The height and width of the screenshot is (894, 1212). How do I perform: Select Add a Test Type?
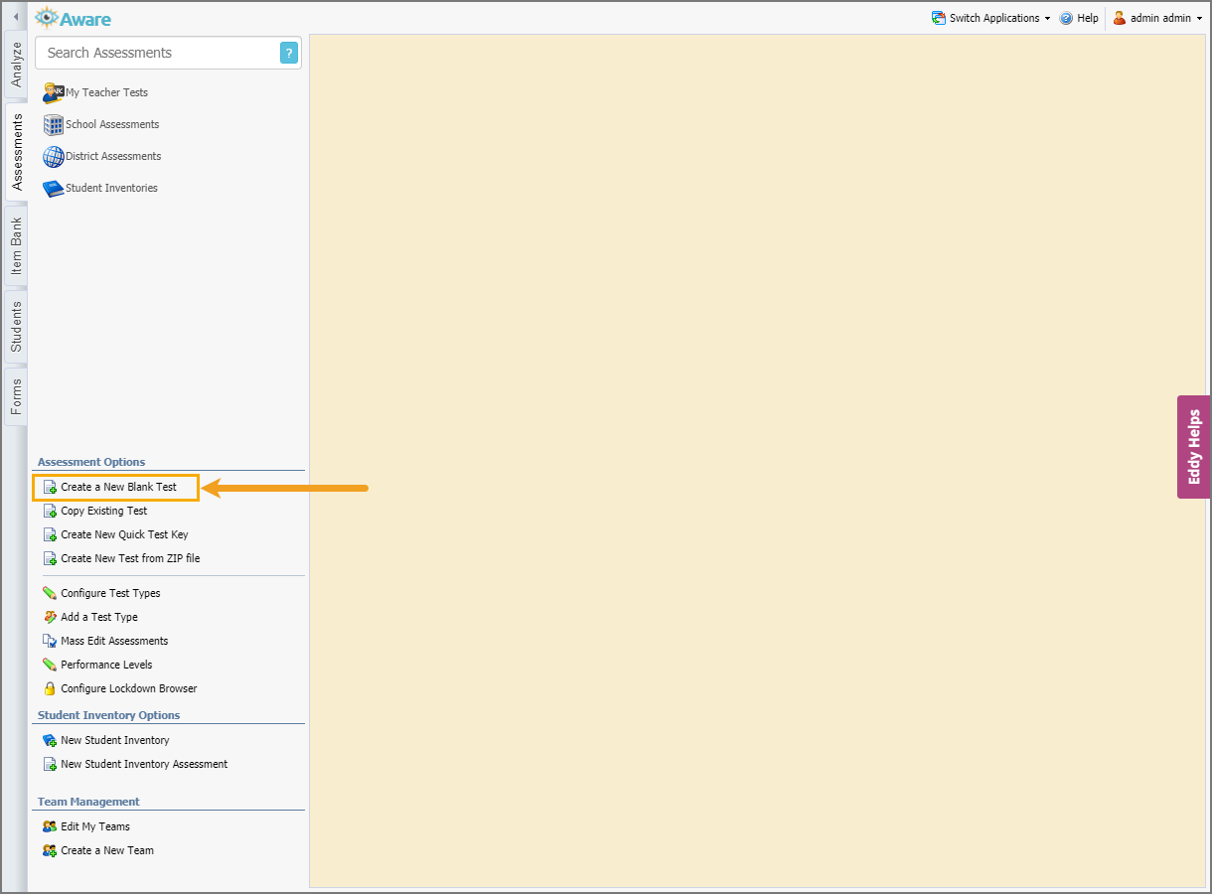point(99,617)
